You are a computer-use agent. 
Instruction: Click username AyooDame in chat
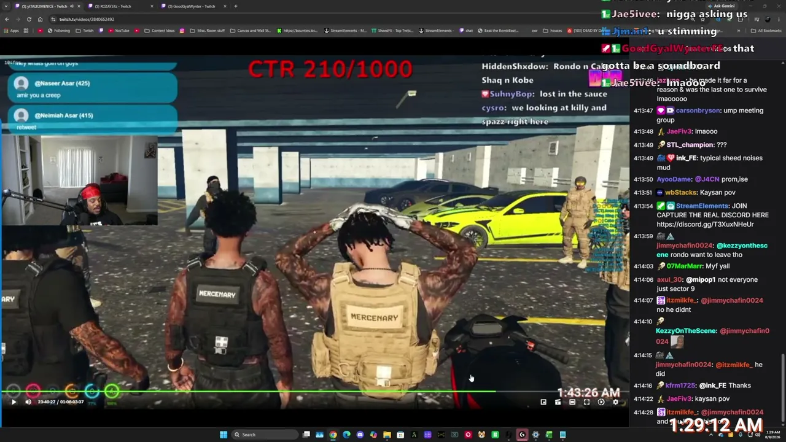point(674,179)
